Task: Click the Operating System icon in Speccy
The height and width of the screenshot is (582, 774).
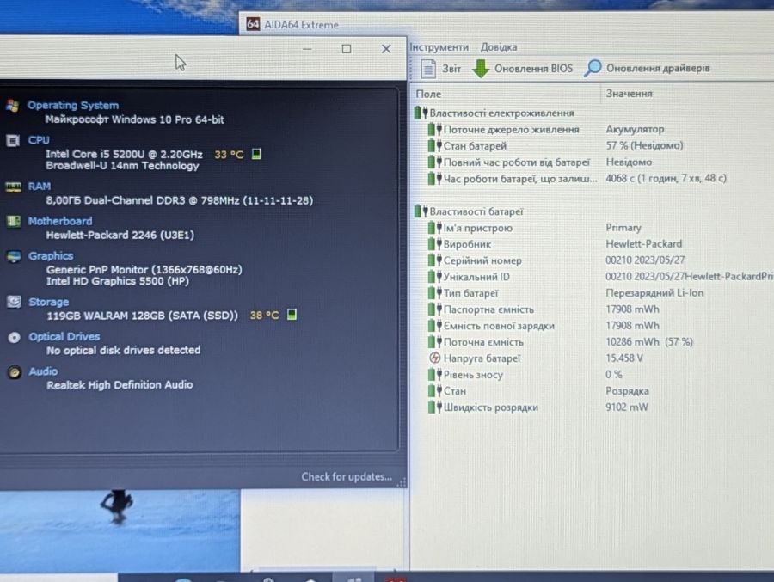Action: [x=13, y=106]
